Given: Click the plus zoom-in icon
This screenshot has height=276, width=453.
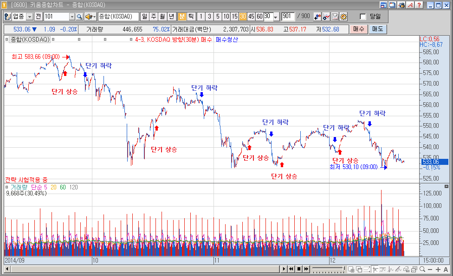Looking at the screenshot, I should pos(438,270).
